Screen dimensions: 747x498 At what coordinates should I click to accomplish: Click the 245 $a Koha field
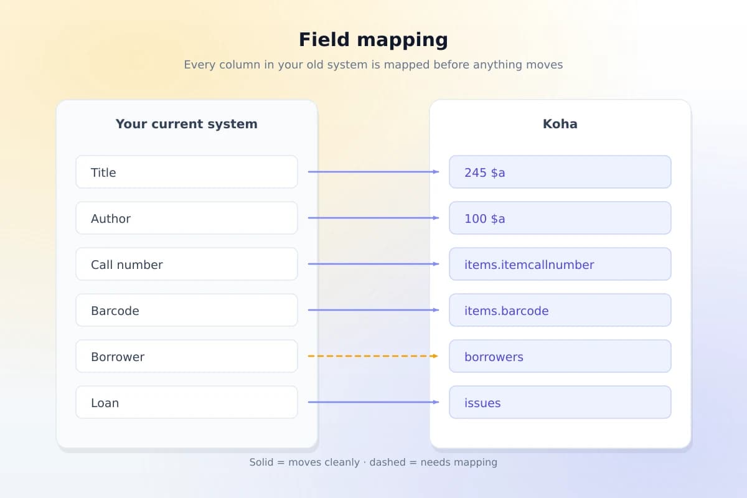(x=560, y=172)
